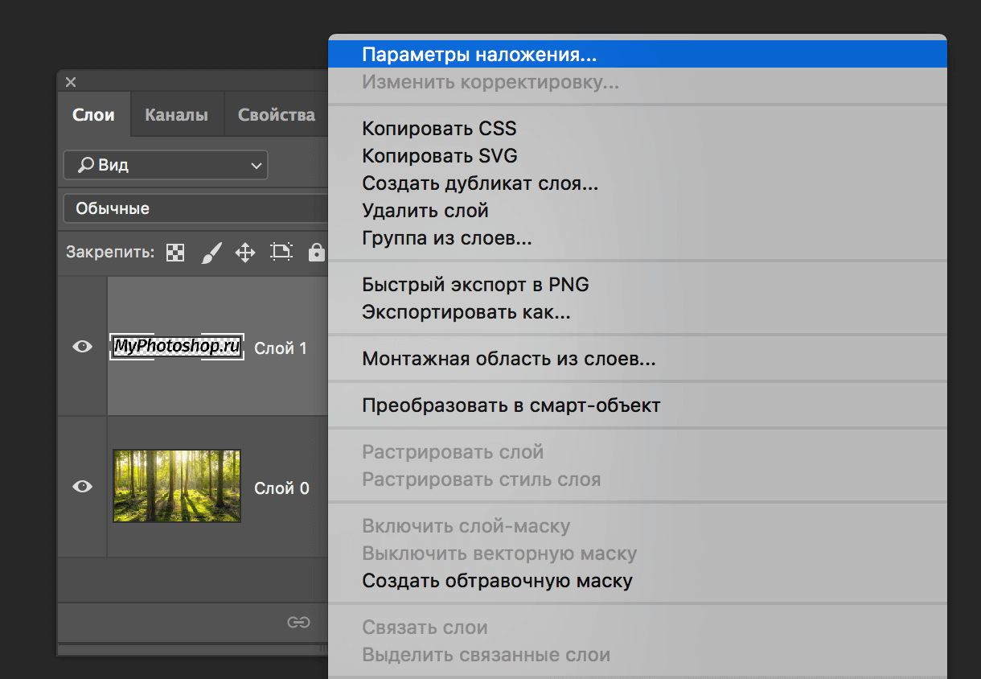Select the forest thumbnail of Слой 0

point(177,486)
